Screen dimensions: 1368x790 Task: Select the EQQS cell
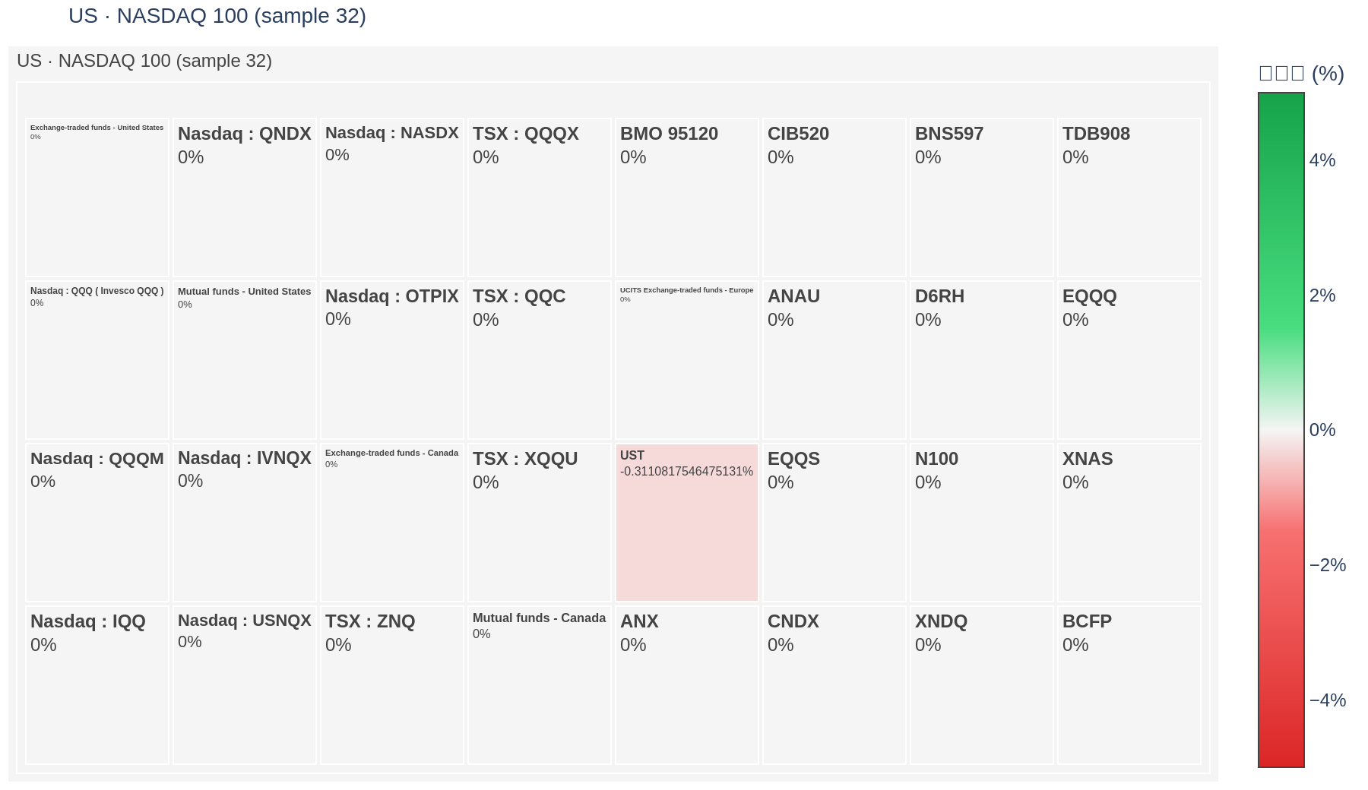(834, 523)
